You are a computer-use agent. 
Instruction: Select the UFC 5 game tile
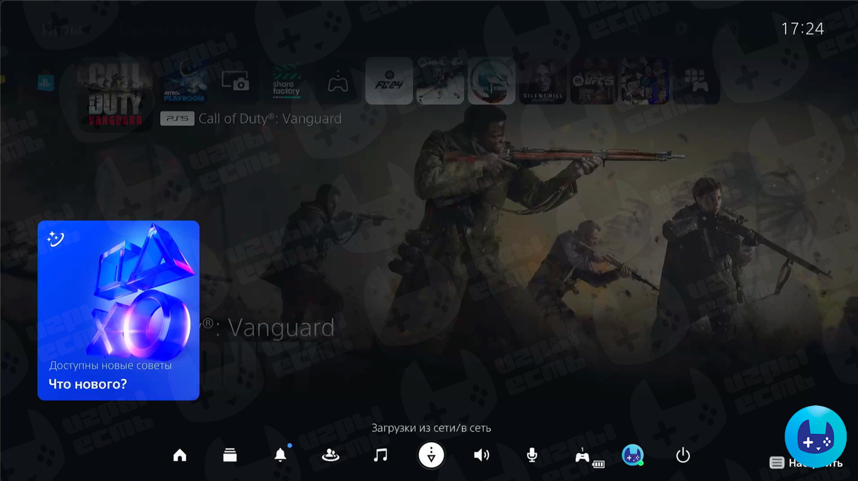(593, 81)
